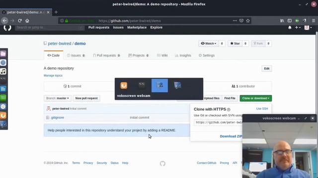
Task: Click the Firefox back arrow button
Action: coord(4,21)
